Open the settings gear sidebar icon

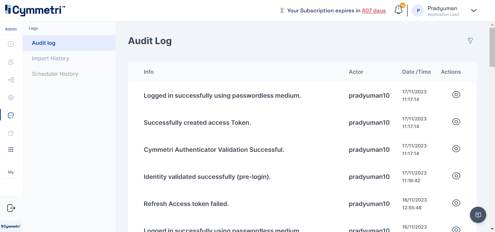click(11, 98)
